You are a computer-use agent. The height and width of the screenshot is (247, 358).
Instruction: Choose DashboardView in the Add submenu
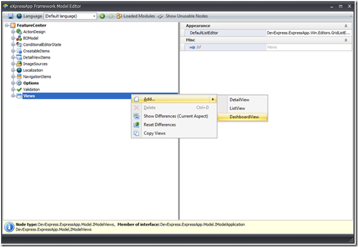click(x=243, y=117)
